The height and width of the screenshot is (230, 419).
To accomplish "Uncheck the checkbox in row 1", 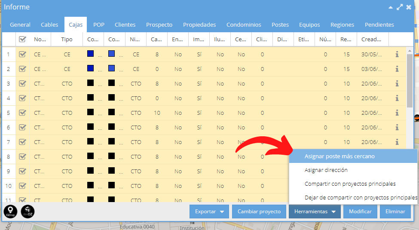I will coord(22,54).
